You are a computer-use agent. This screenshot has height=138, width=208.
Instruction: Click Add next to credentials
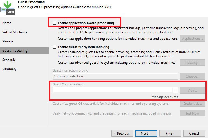click(193, 90)
